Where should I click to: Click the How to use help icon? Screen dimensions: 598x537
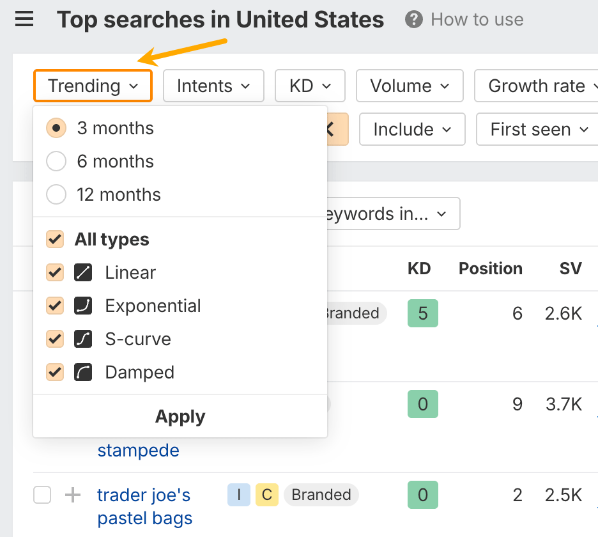pyautogui.click(x=413, y=19)
